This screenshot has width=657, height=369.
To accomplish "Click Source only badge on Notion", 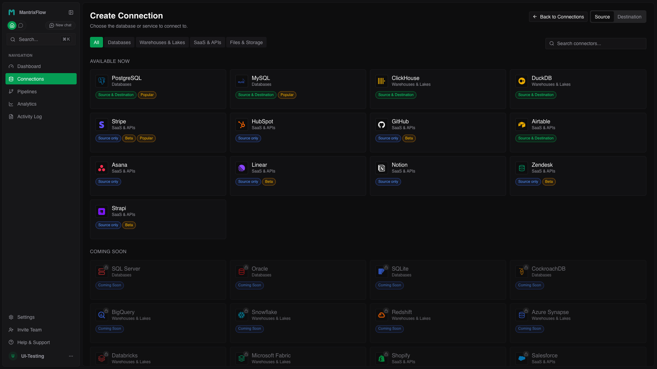I will 388,182.
